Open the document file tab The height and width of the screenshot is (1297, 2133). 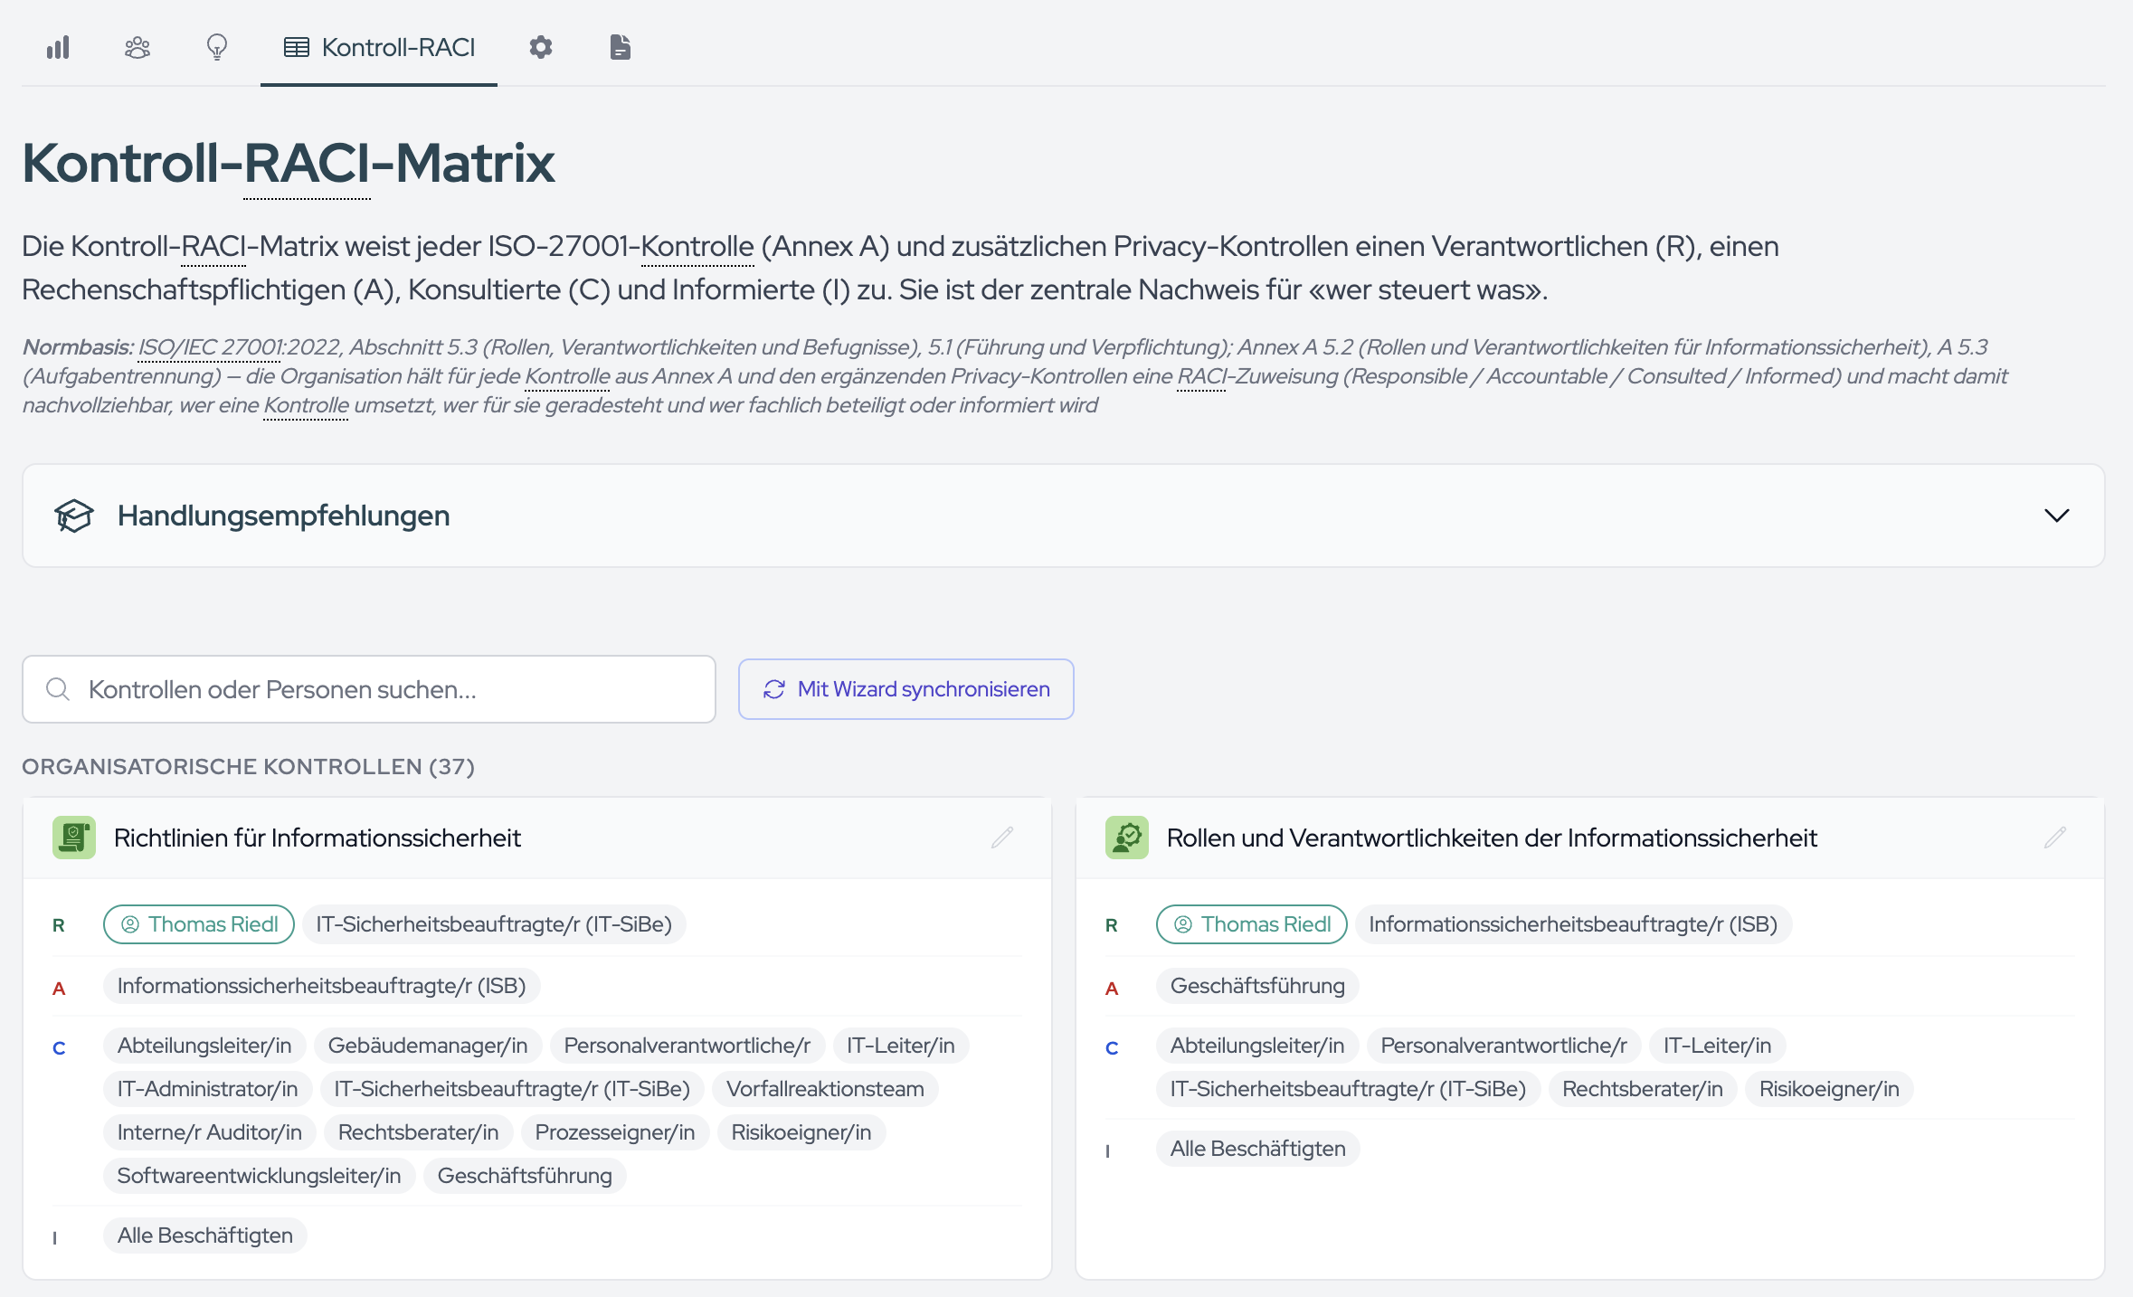621,47
